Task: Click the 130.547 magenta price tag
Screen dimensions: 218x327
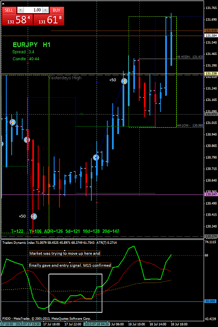Action: (x=211, y=194)
